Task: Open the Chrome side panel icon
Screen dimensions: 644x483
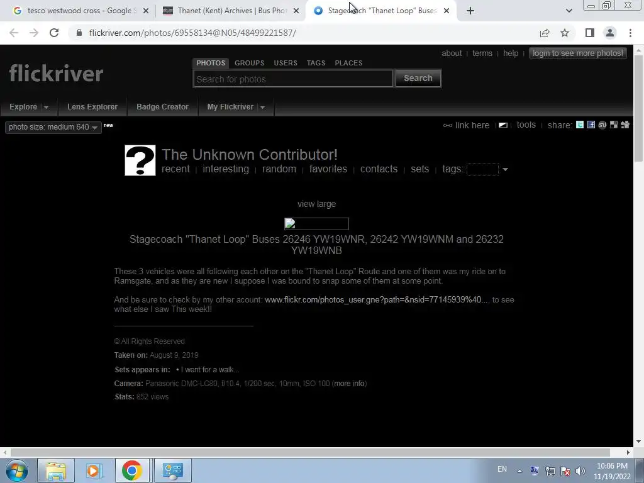Action: 590,33
